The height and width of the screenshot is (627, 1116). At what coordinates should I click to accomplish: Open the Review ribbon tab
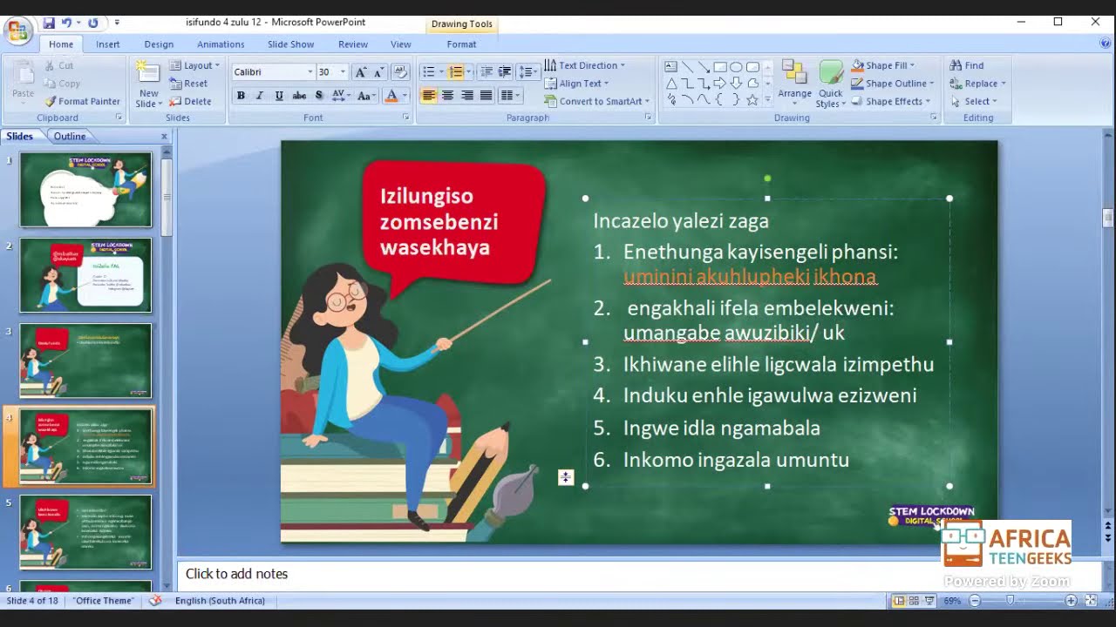(x=353, y=44)
